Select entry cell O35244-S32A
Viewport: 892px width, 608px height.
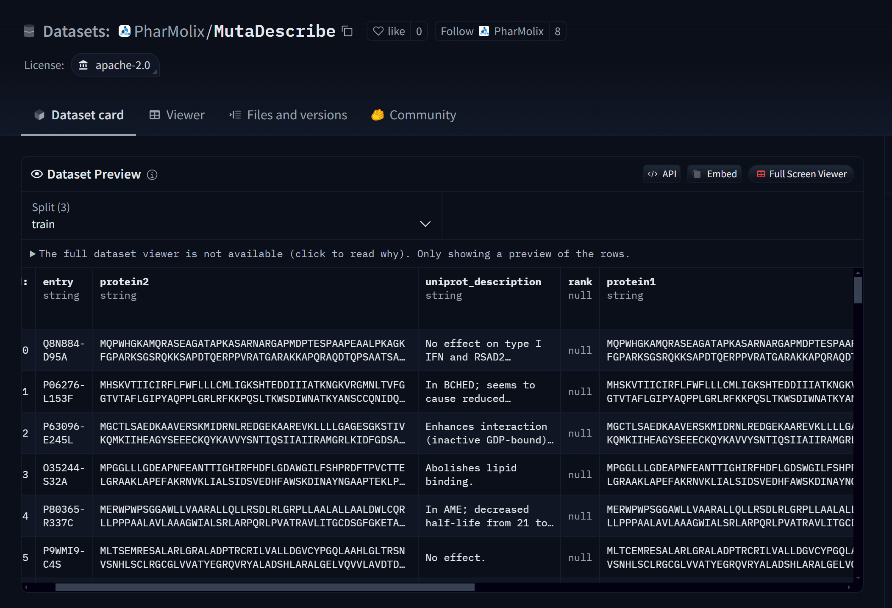click(64, 475)
